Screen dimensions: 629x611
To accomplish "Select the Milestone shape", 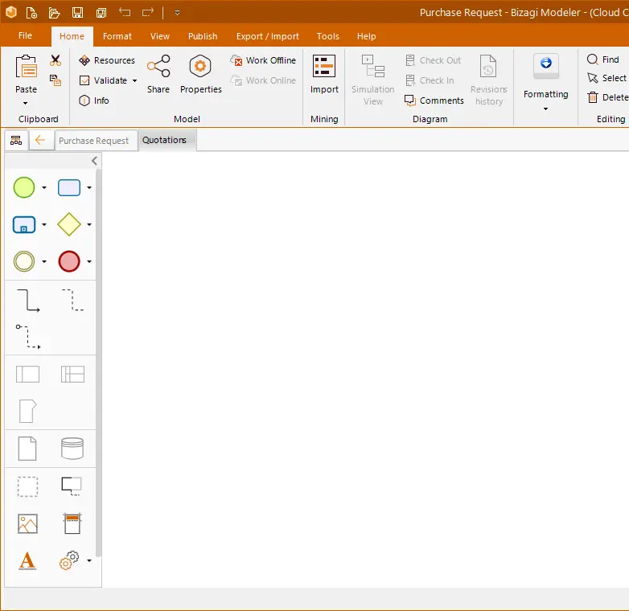I will [27, 411].
